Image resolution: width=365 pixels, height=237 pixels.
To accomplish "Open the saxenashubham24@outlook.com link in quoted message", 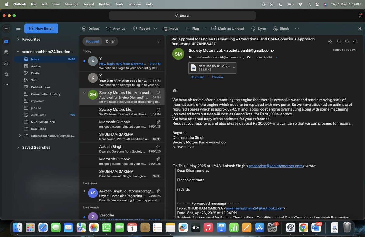I will 255,208.
